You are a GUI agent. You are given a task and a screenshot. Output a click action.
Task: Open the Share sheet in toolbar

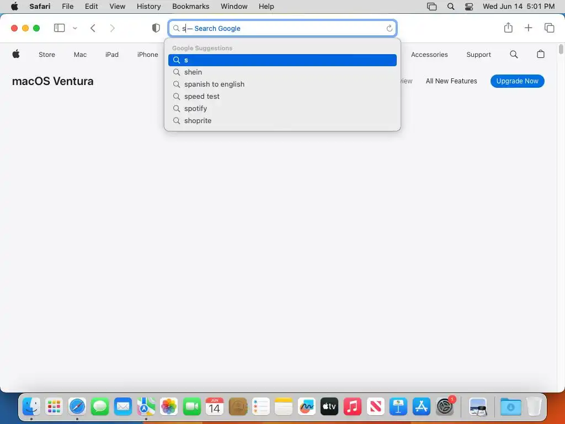click(x=508, y=28)
